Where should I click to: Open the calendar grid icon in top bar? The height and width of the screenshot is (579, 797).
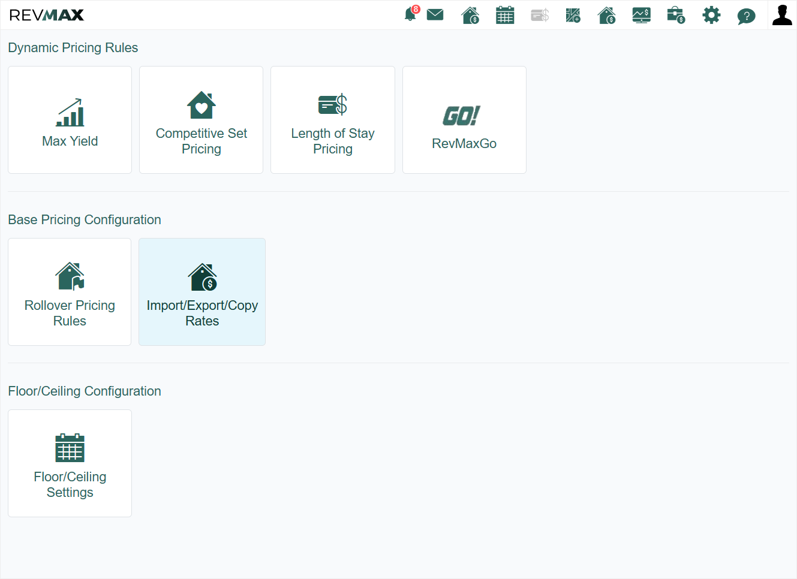505,15
